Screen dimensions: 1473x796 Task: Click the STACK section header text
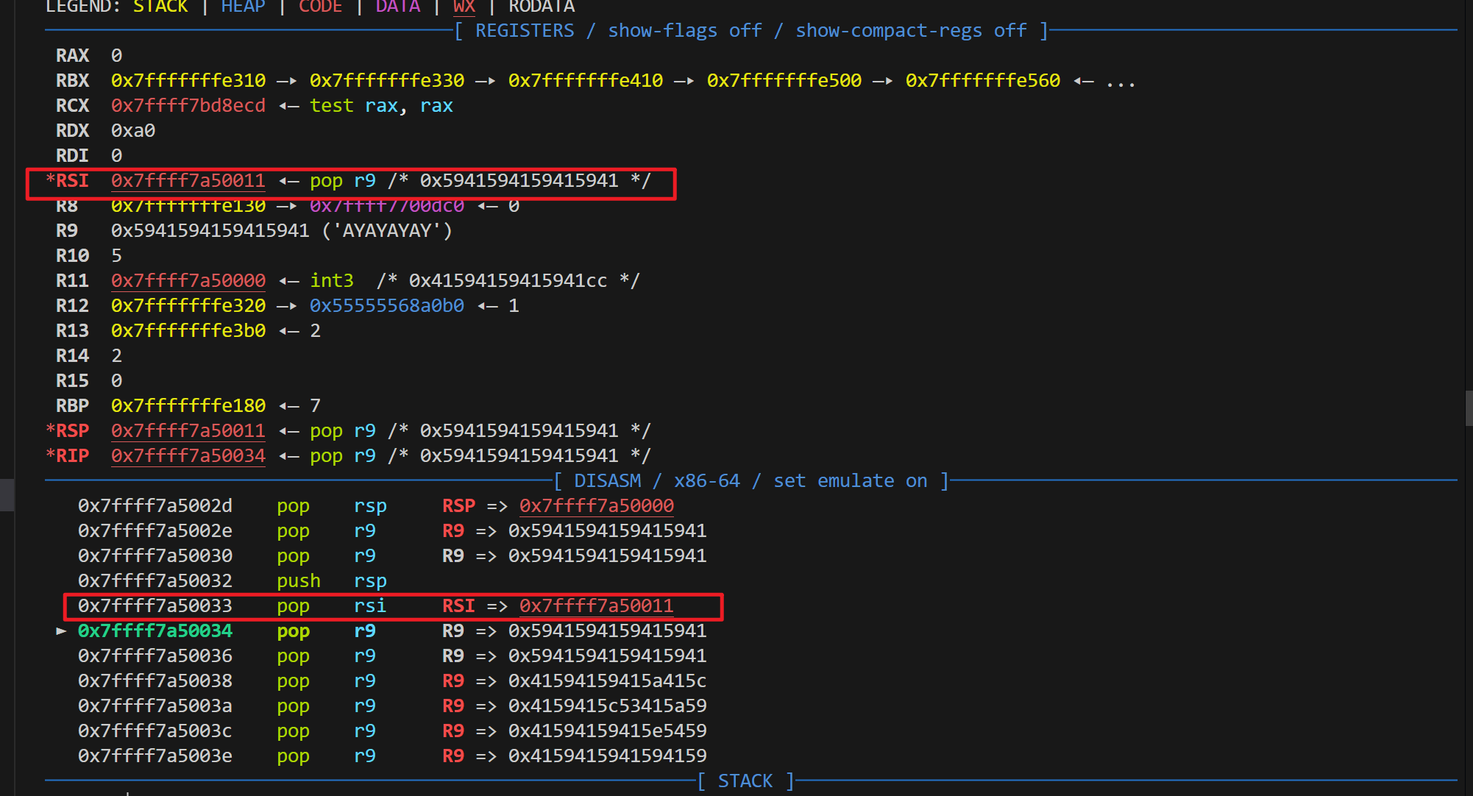tap(745, 781)
